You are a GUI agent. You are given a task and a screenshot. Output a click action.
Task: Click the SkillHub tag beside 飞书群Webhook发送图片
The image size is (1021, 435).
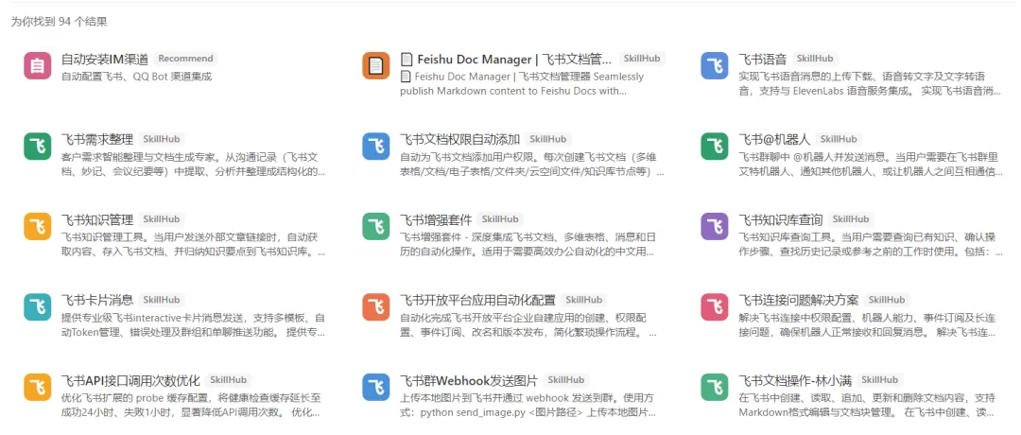(566, 380)
